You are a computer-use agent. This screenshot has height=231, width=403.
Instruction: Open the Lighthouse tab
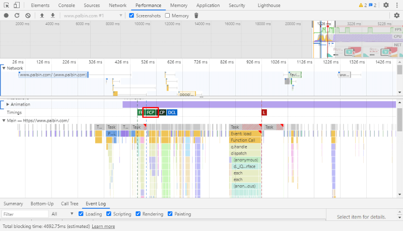269,5
